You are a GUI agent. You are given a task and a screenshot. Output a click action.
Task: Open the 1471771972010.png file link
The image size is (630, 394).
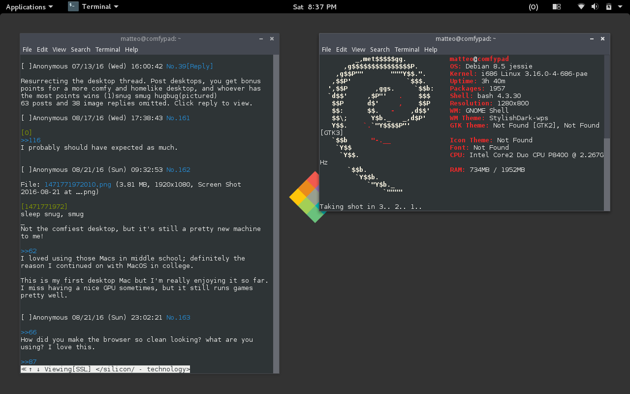tap(78, 185)
